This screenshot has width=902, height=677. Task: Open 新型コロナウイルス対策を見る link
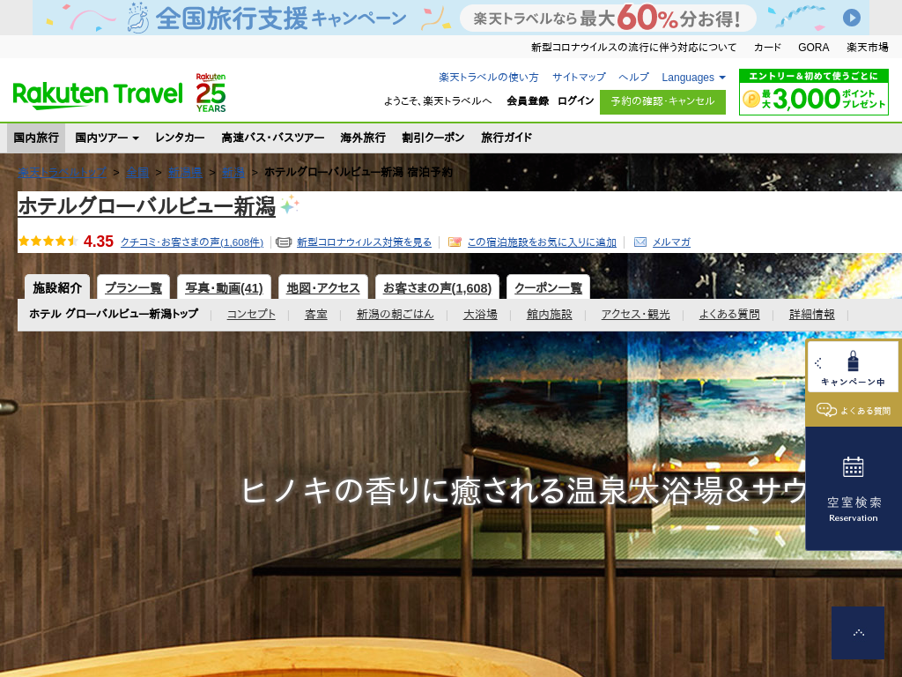(364, 242)
